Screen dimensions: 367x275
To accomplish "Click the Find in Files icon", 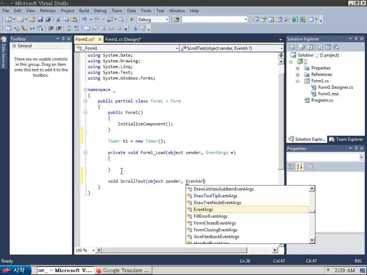I will (x=176, y=20).
